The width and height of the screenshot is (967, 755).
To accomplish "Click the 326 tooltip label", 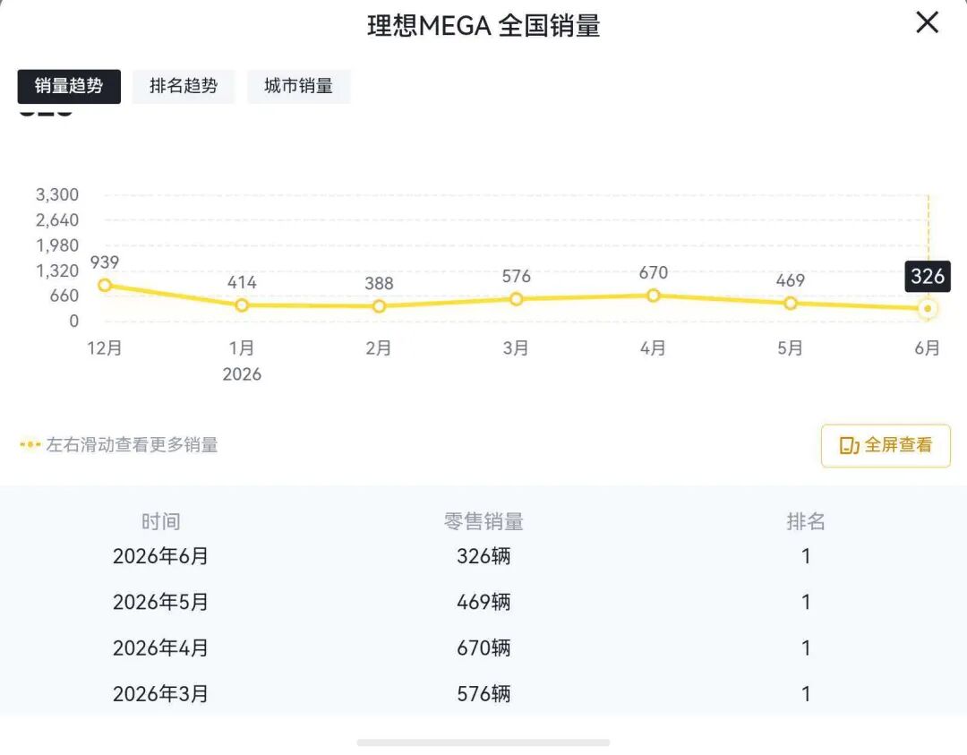I will (x=928, y=276).
